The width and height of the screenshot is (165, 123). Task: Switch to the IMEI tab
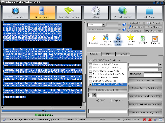(108, 54)
